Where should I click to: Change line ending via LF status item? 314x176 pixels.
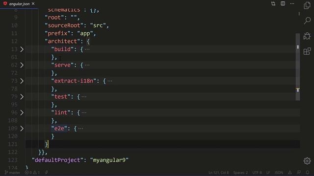(x=268, y=173)
